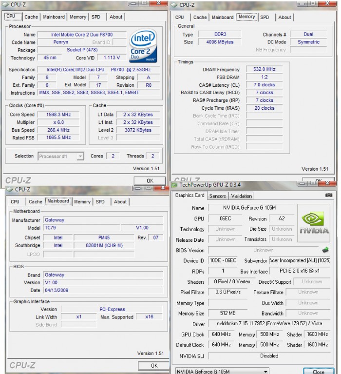This screenshot has height=374, width=341.
Task: Open the NVIDIA GeForce G 105M GPU dropdown
Action: click(222, 371)
